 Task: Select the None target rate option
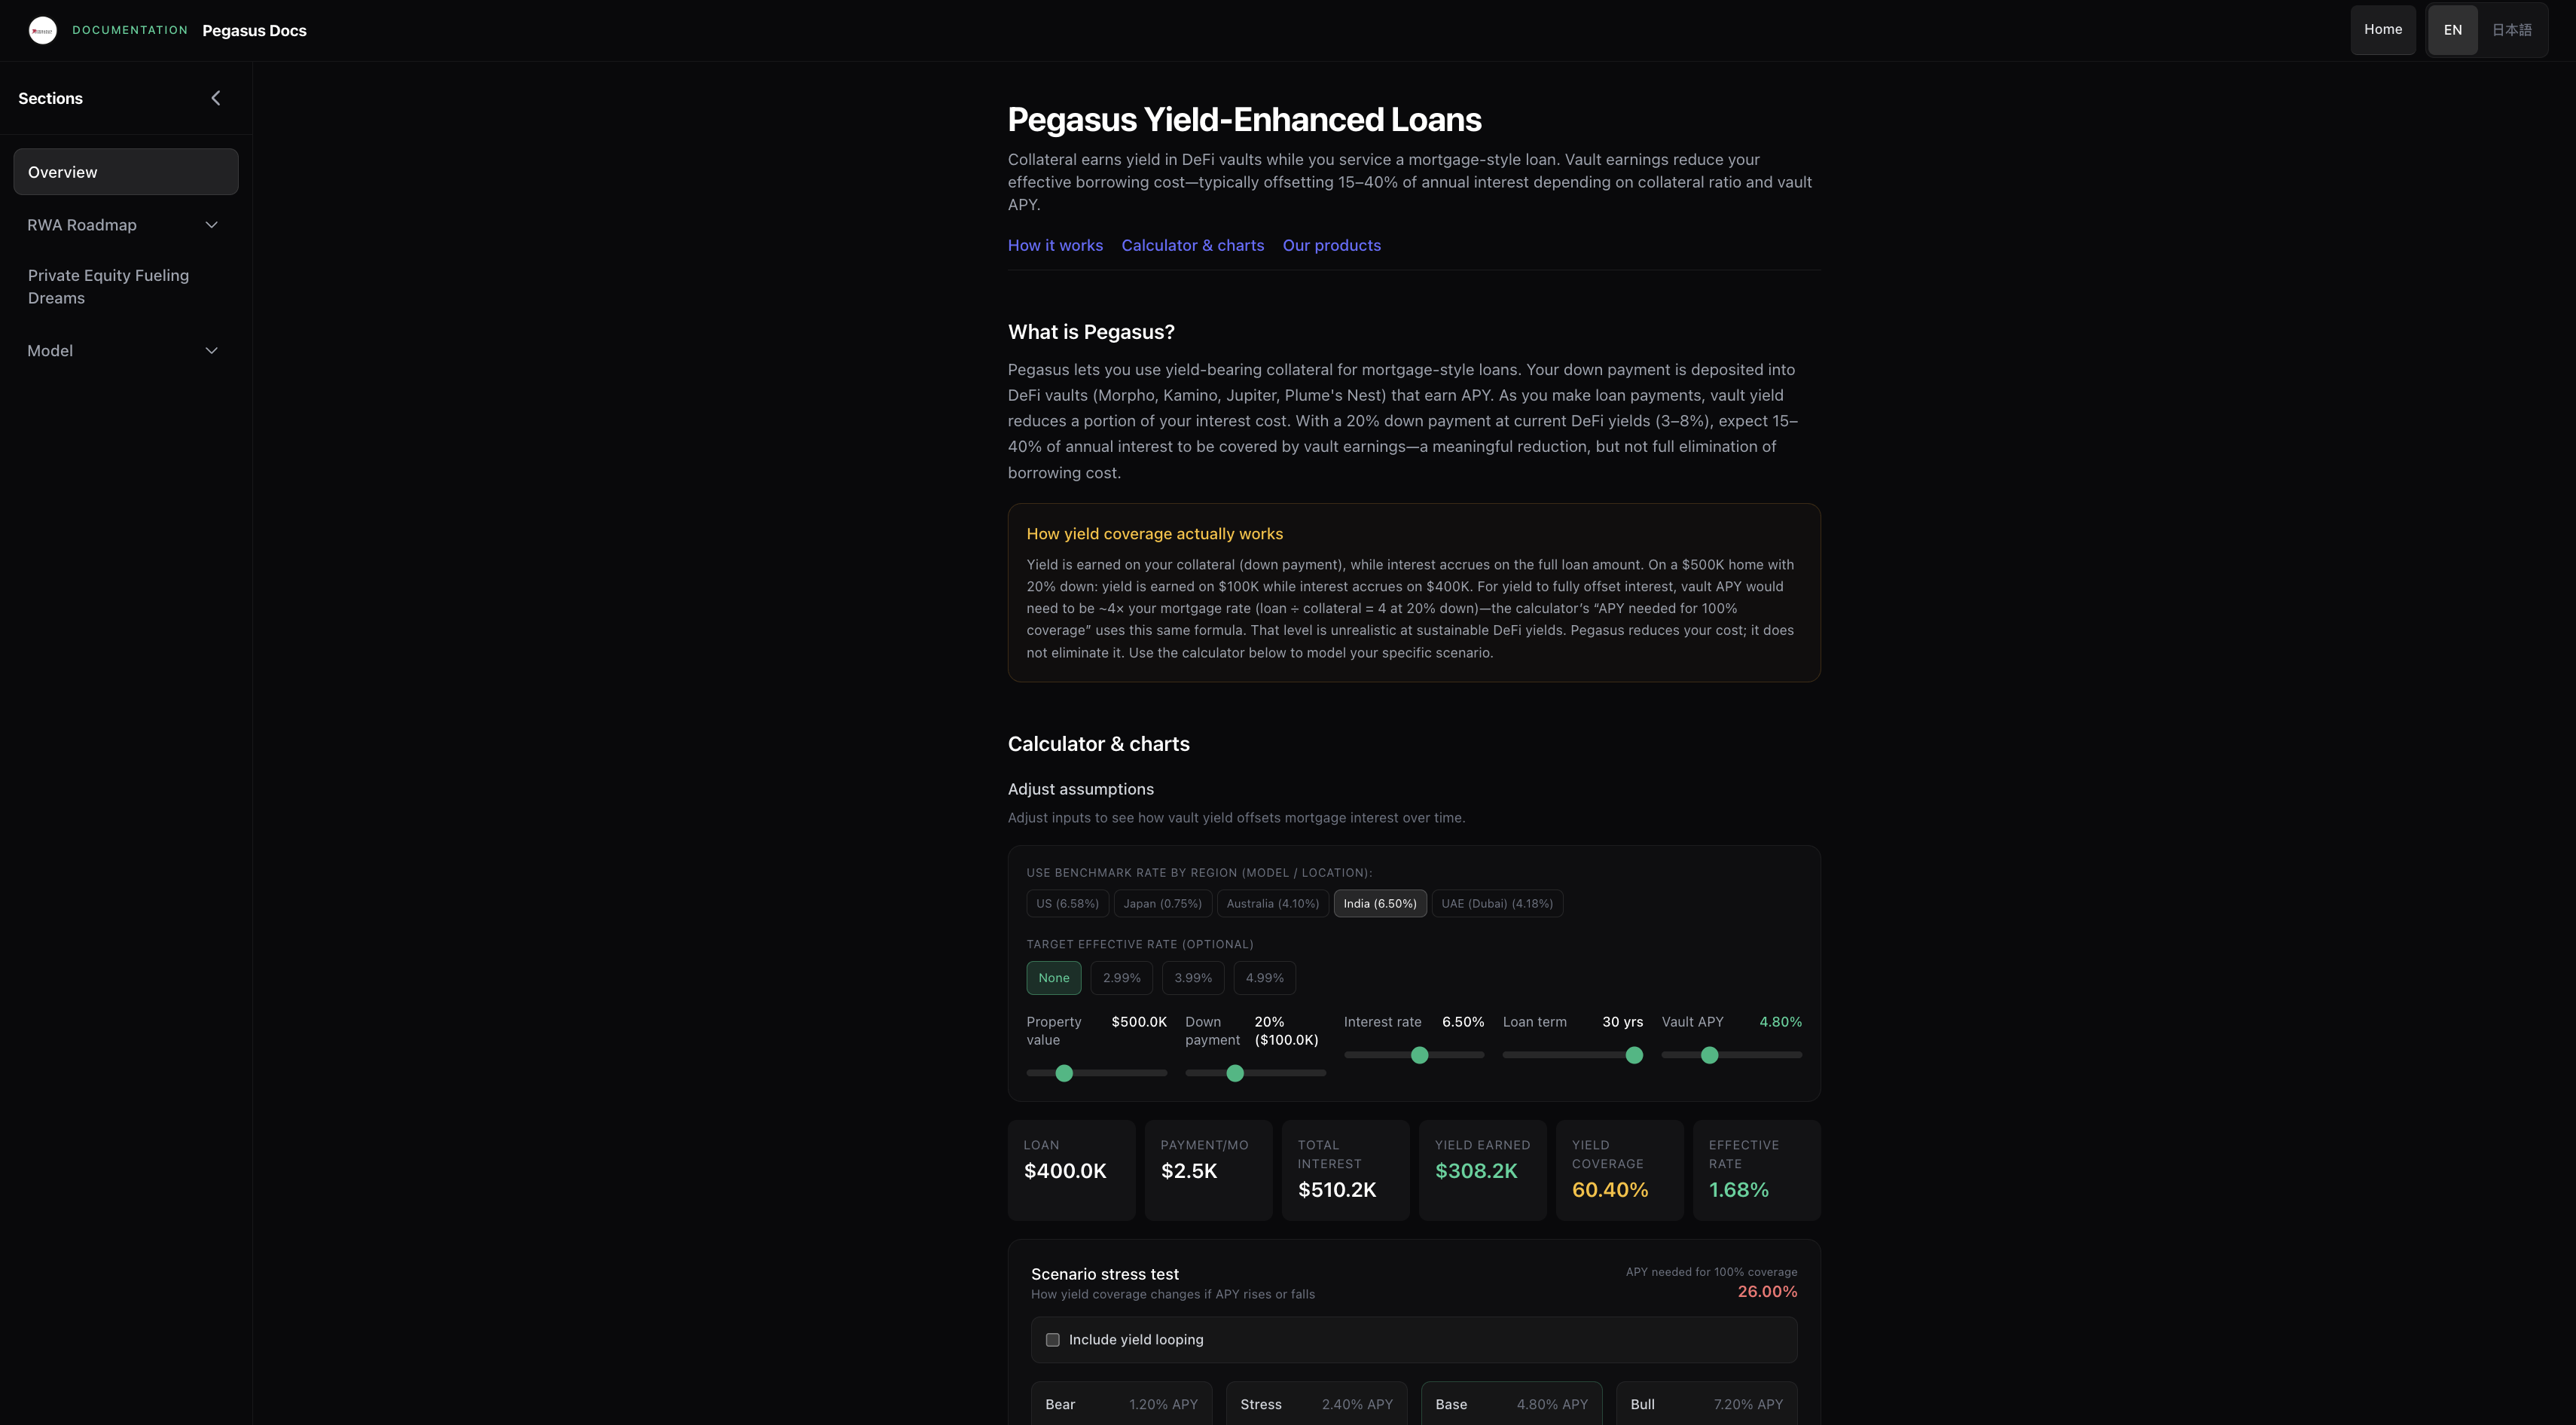1053,978
